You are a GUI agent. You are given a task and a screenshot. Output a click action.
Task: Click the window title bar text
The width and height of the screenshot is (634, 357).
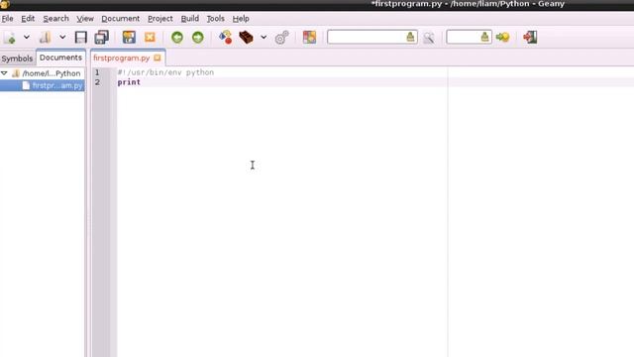pos(468,4)
